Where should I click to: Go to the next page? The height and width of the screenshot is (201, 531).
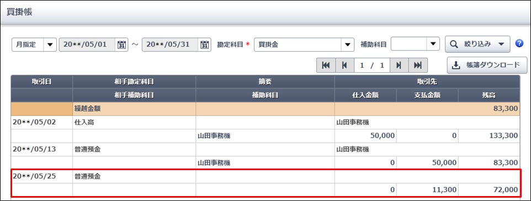point(399,66)
